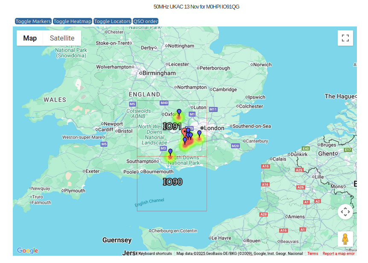Image resolution: width=368 pixels, height=263 pixels.
Task: Toggle the Heatmap overlay
Action: (73, 21)
